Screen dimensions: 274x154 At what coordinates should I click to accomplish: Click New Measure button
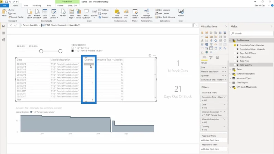tap(162, 10)
